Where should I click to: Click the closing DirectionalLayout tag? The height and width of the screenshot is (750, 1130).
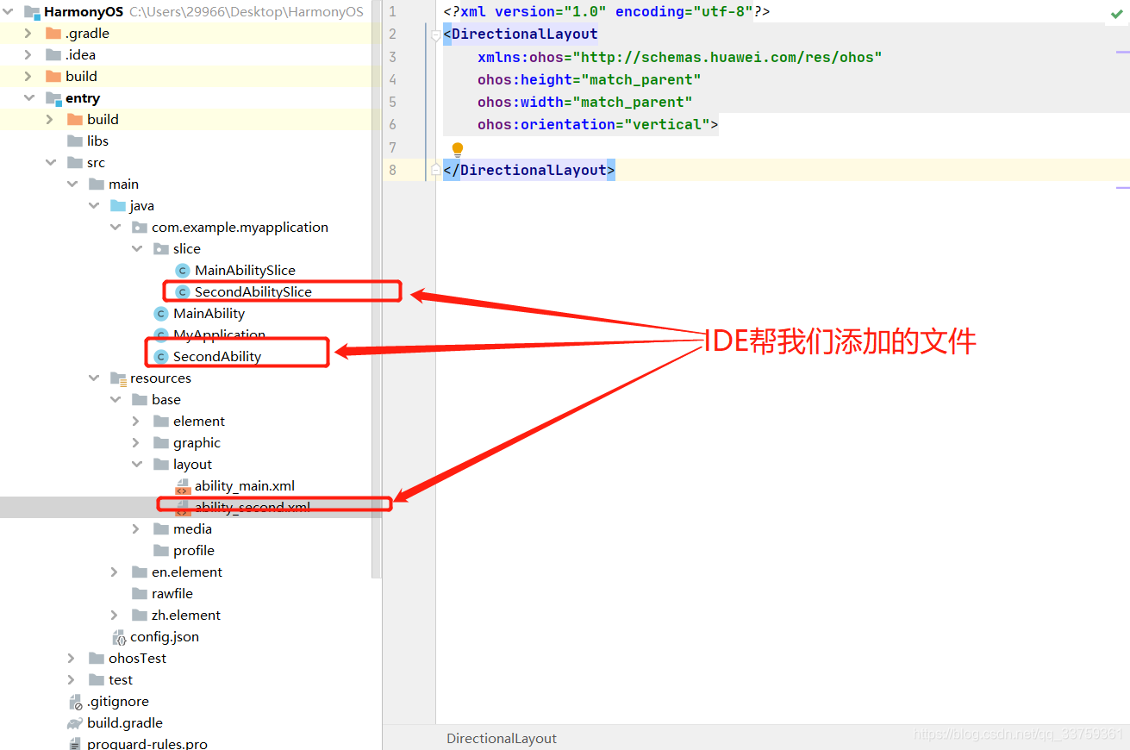[529, 170]
